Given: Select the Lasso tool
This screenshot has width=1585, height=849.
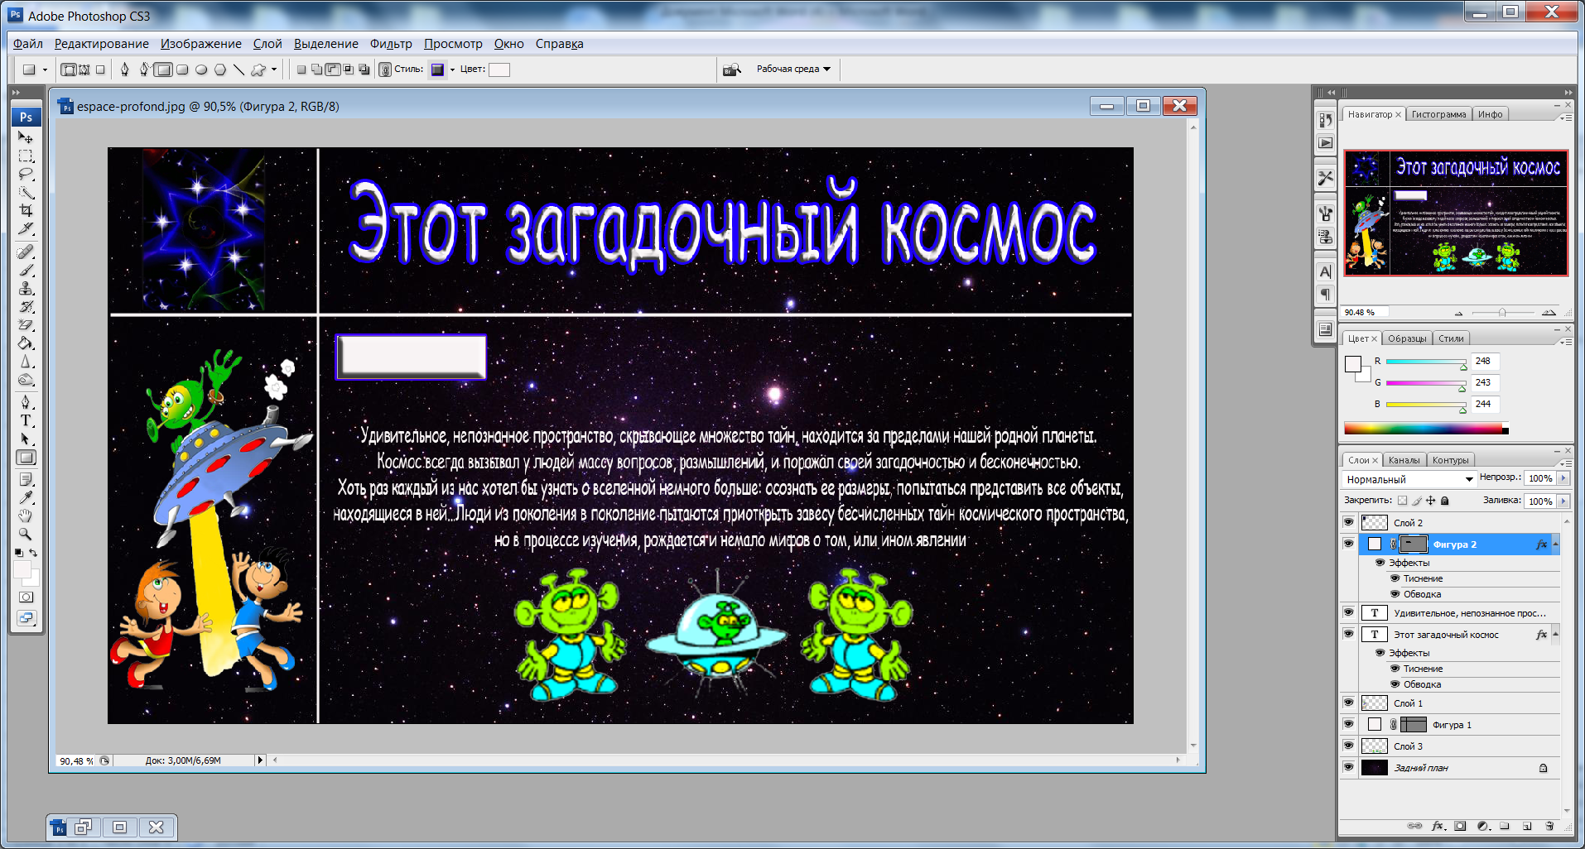Looking at the screenshot, I should (x=26, y=173).
